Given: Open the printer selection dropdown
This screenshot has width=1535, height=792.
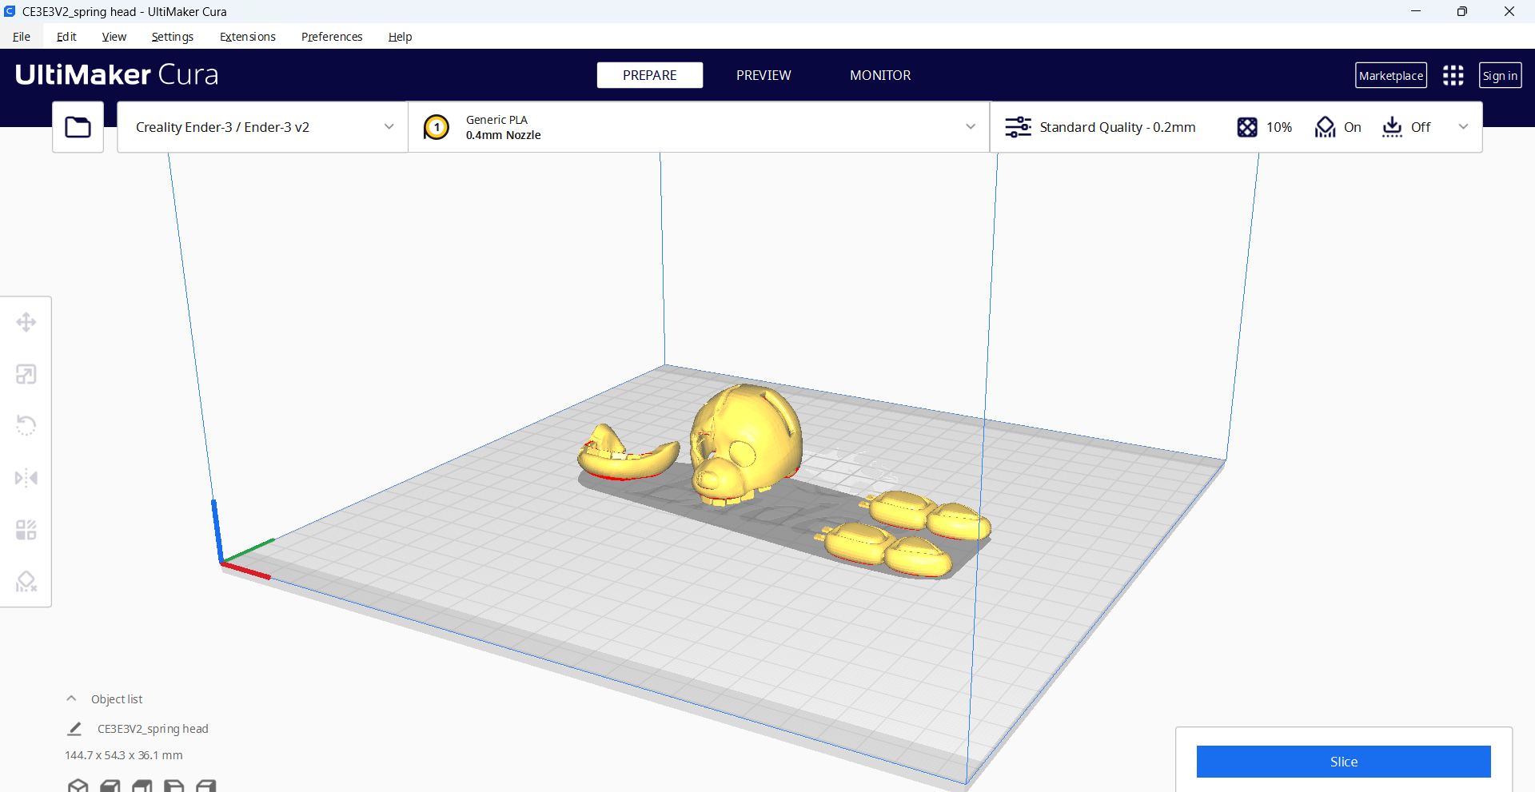Looking at the screenshot, I should [x=262, y=127].
